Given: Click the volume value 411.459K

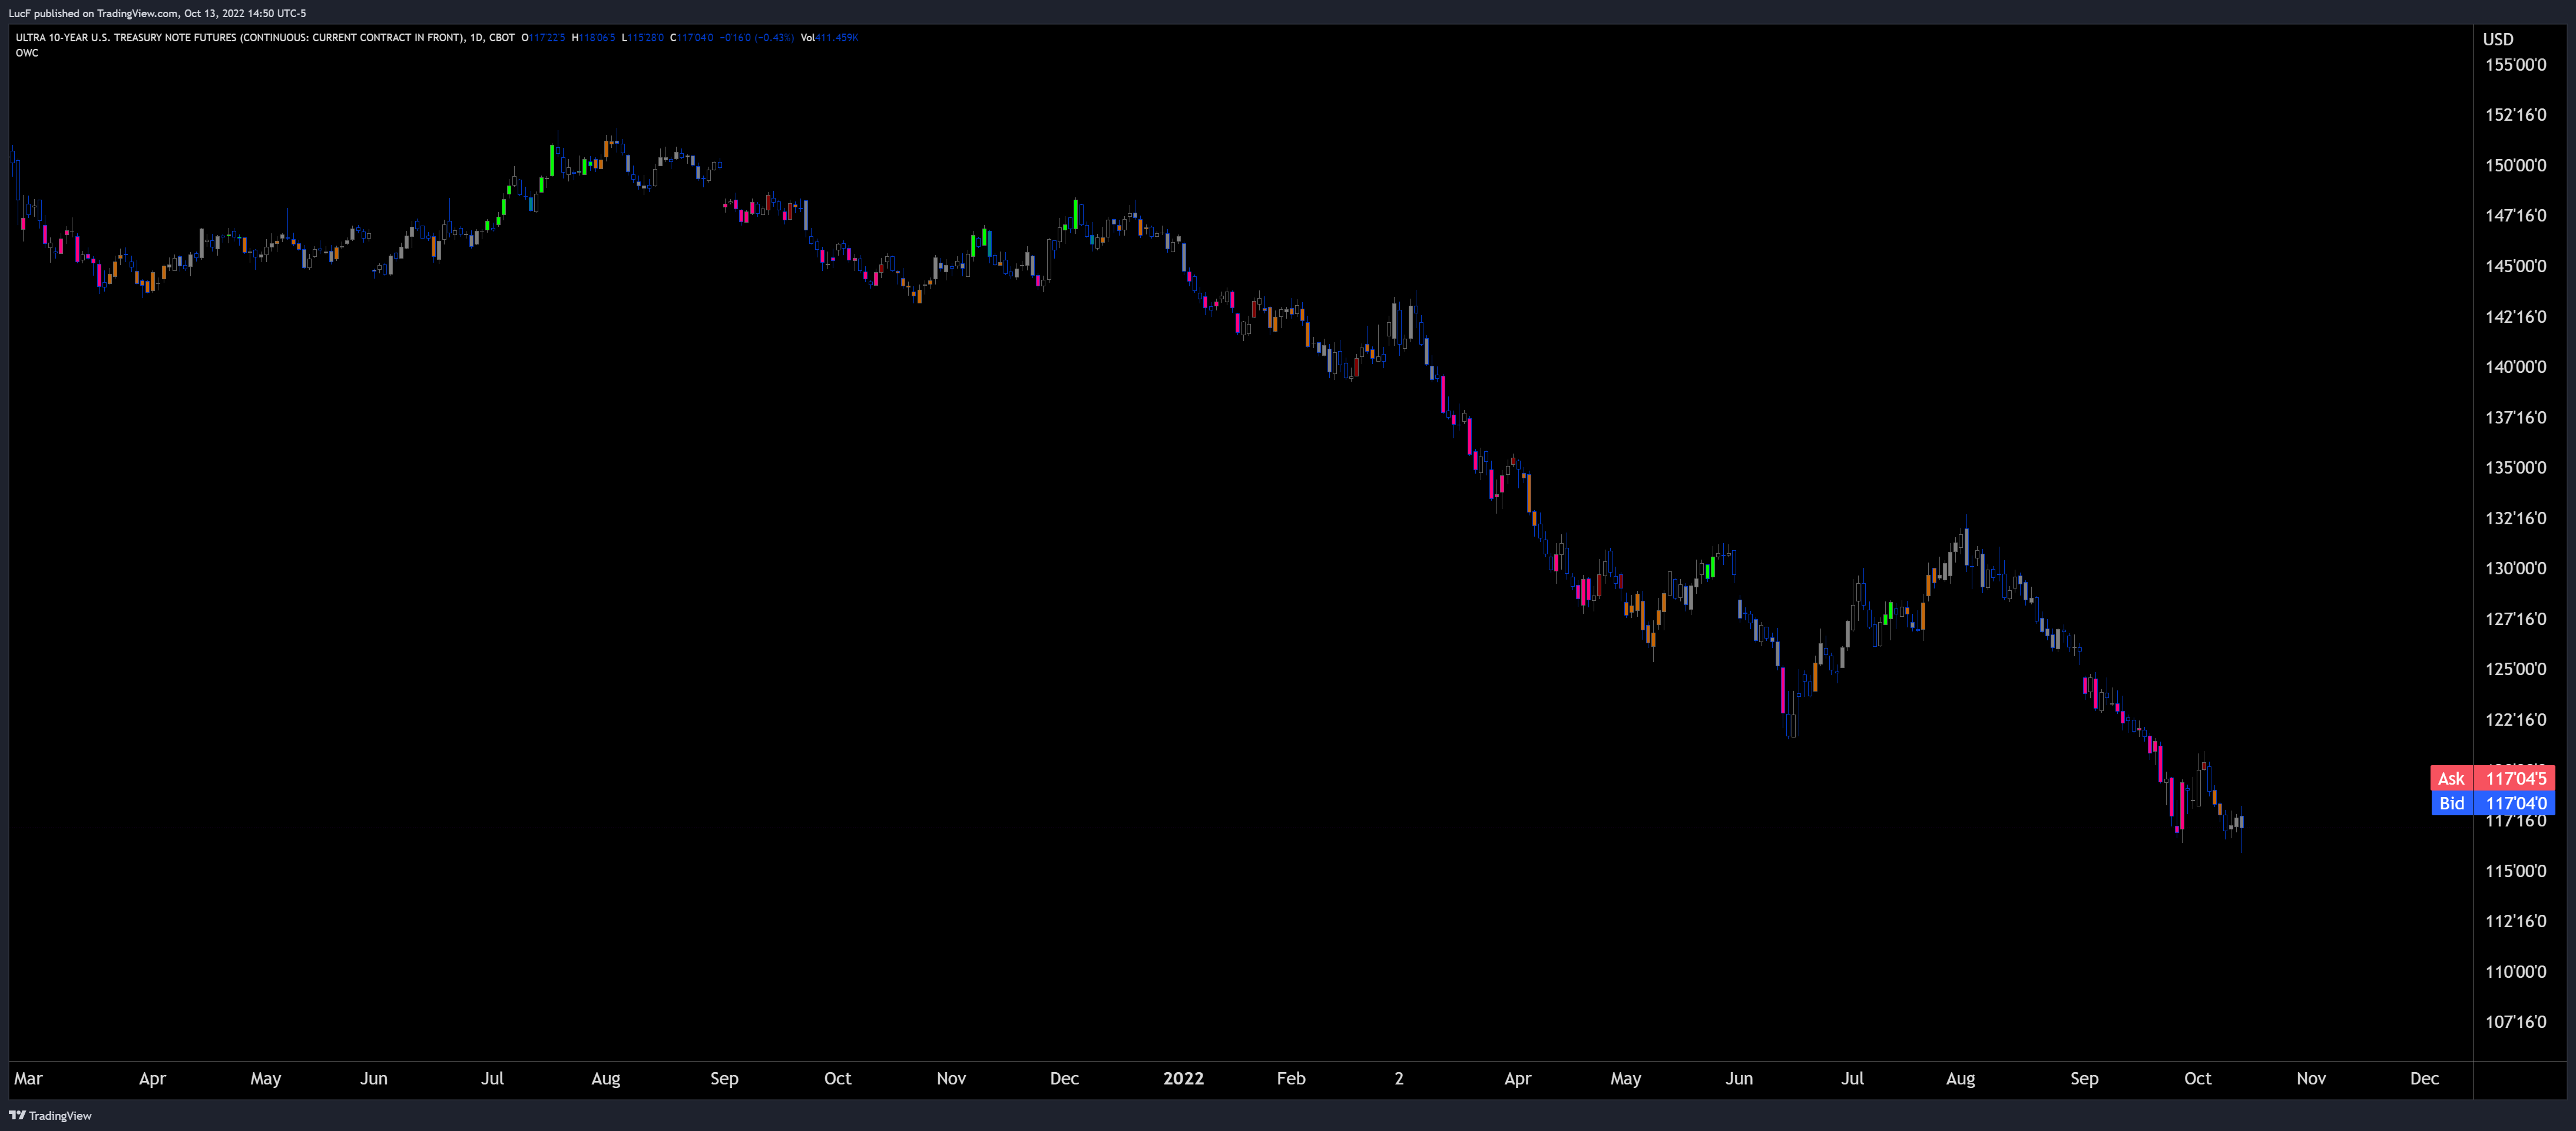Looking at the screenshot, I should click(837, 37).
